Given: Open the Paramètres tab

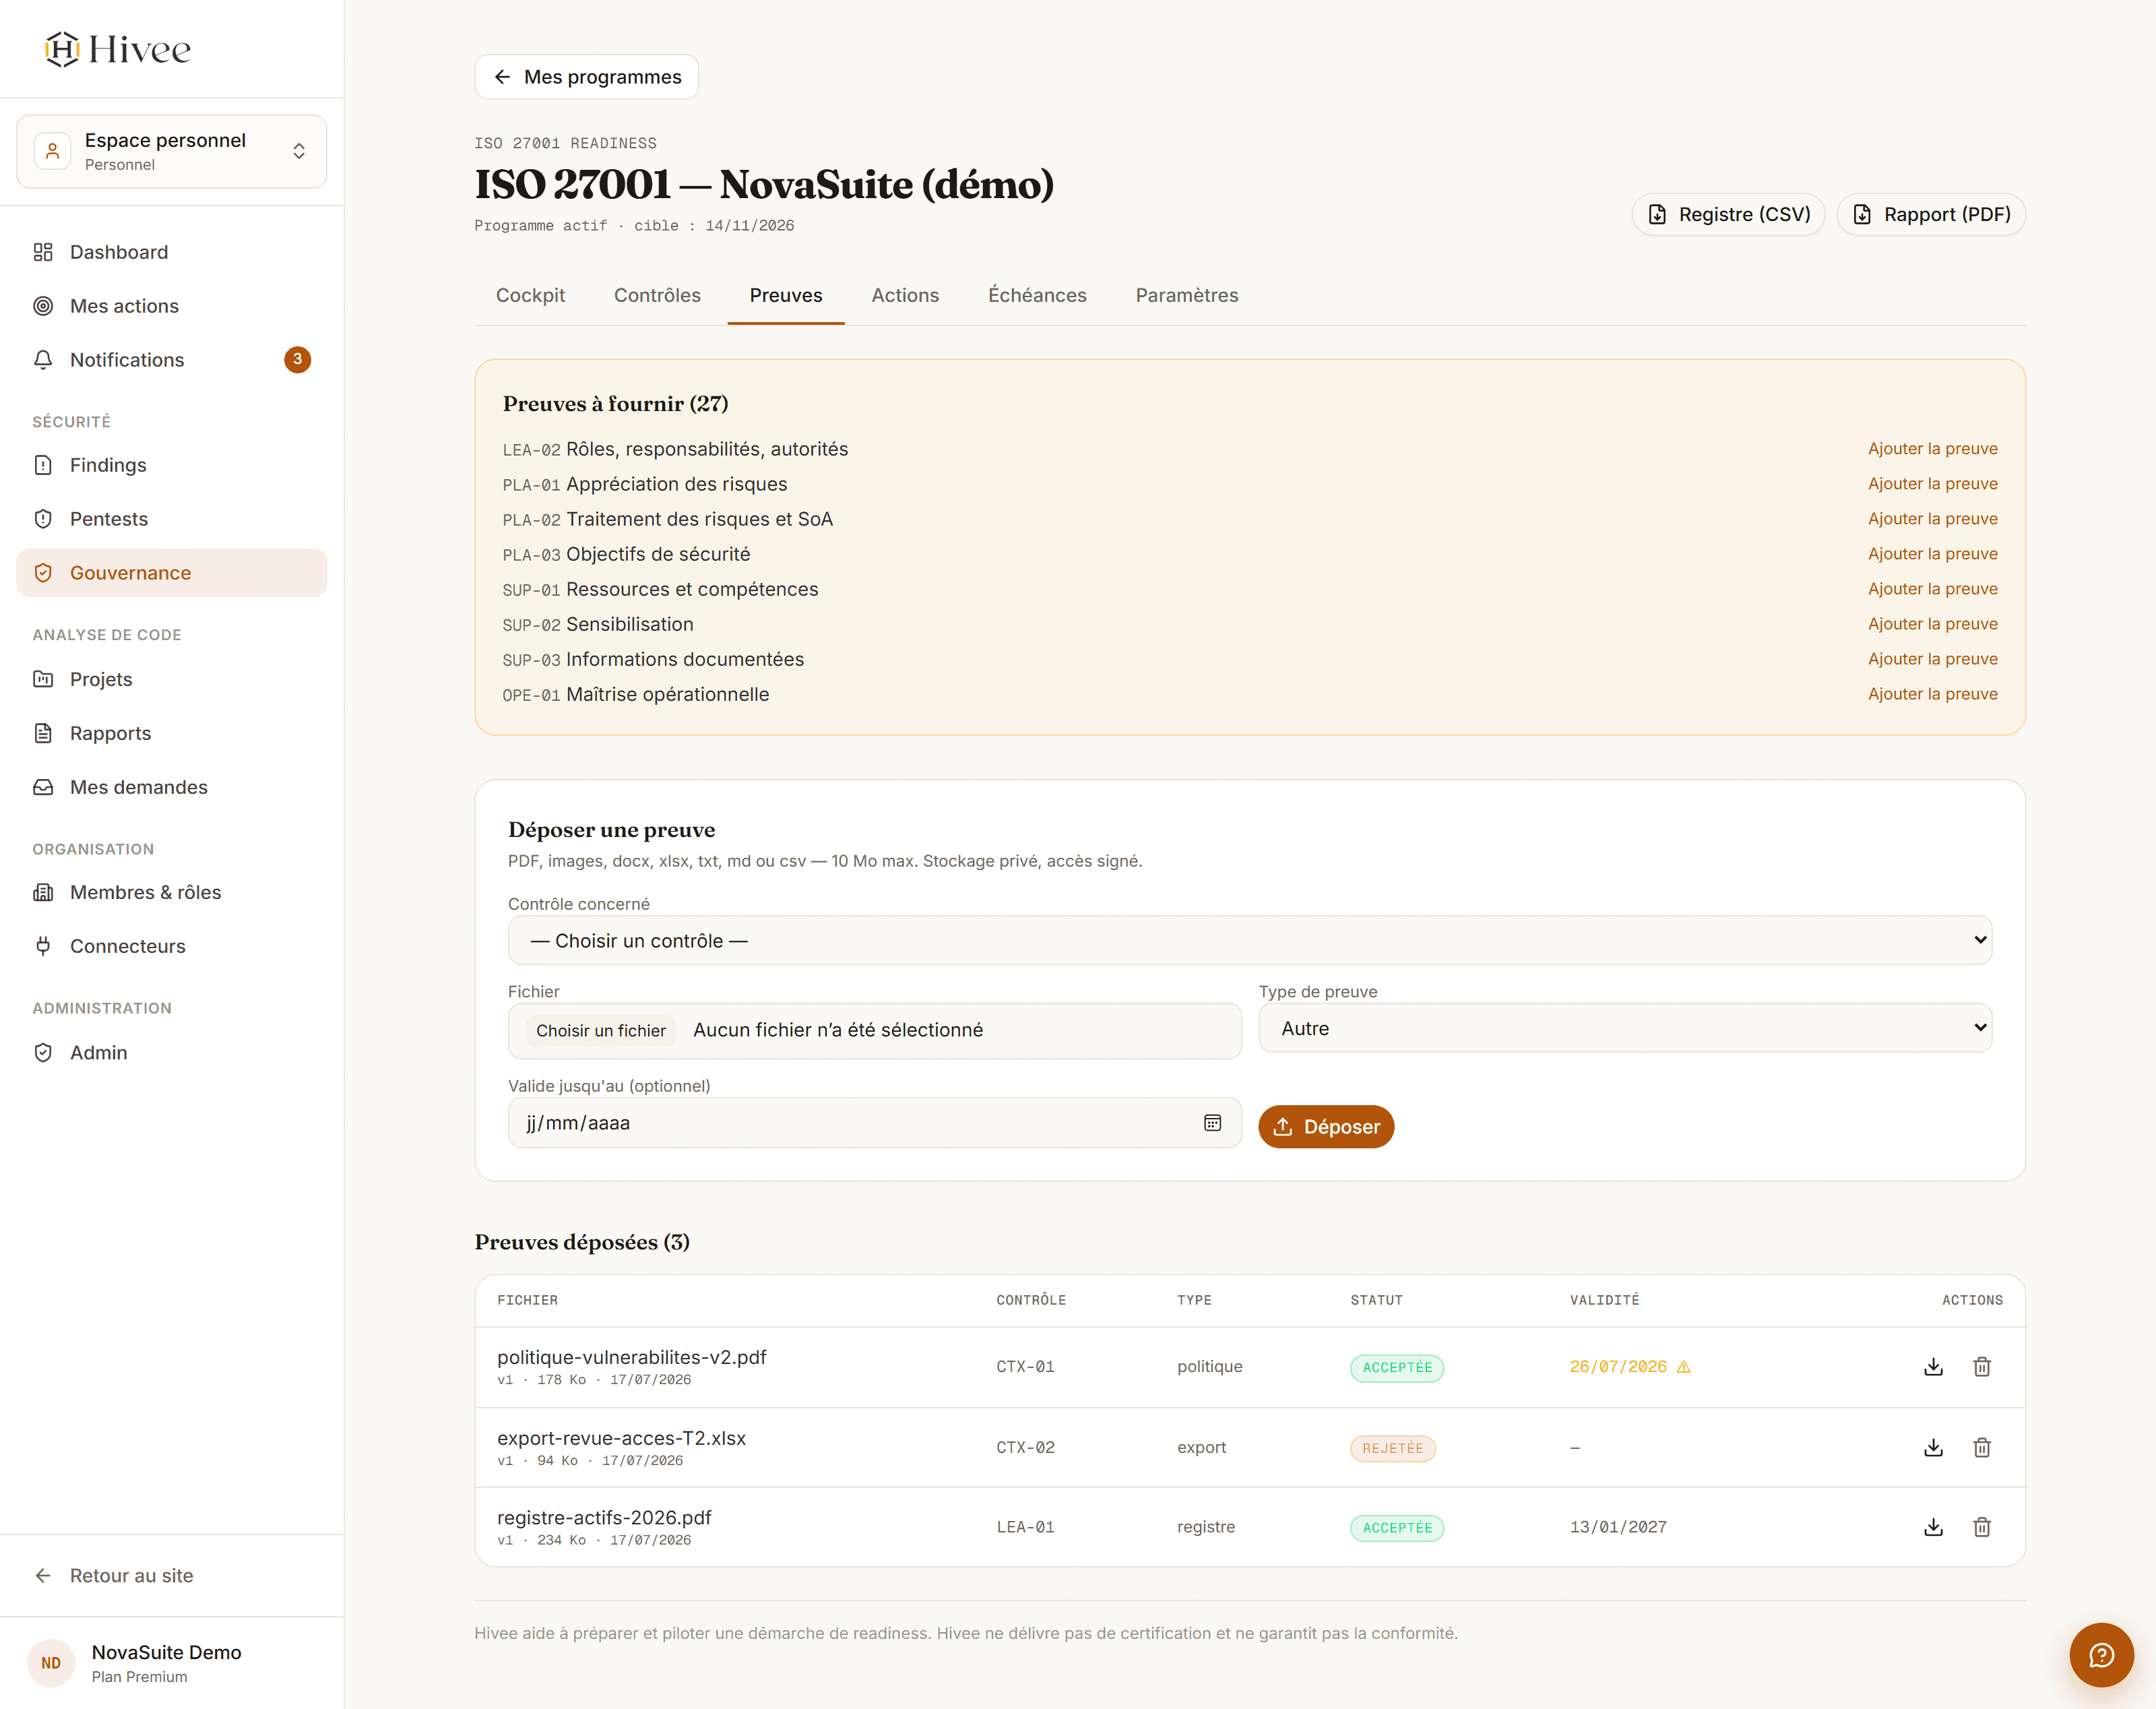Looking at the screenshot, I should (x=1187, y=295).
